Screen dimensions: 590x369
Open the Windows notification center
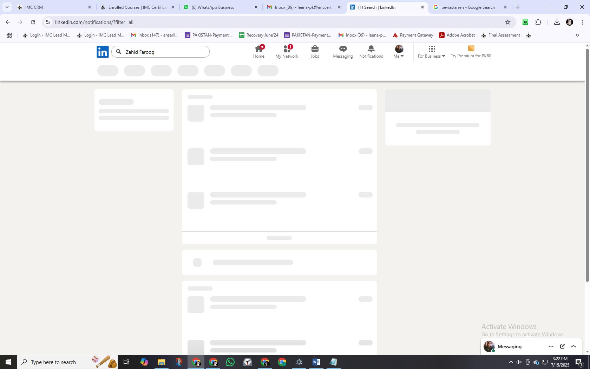tap(579, 362)
